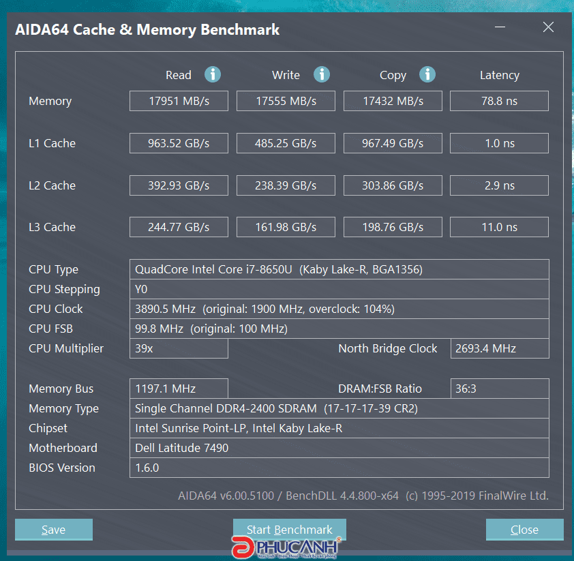Select L2 Cache Write value 238.39 GB/s
The height and width of the screenshot is (561, 574).
[286, 185]
